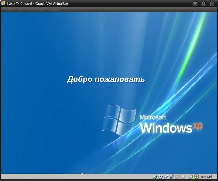The width and height of the screenshot is (218, 181).
Task: Open the Вид menu
Action: (21, 9)
